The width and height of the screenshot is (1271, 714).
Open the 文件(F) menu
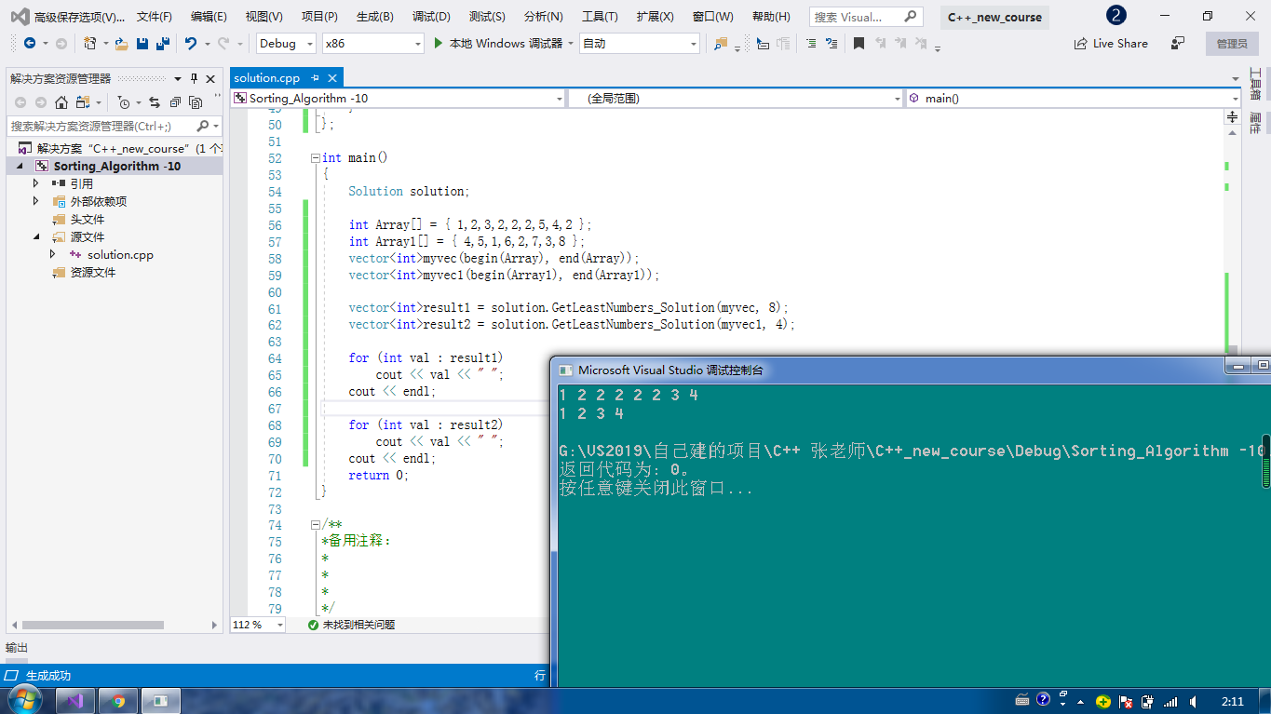coord(155,17)
